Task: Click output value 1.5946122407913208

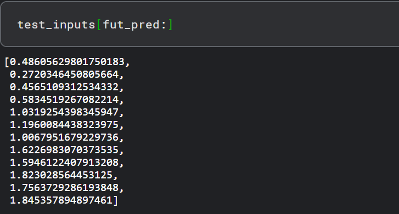Action: tap(64, 163)
